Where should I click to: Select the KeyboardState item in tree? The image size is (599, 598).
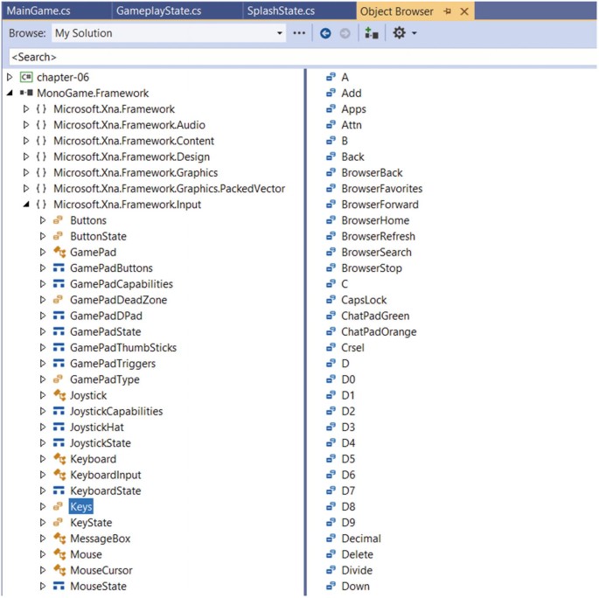pos(105,490)
